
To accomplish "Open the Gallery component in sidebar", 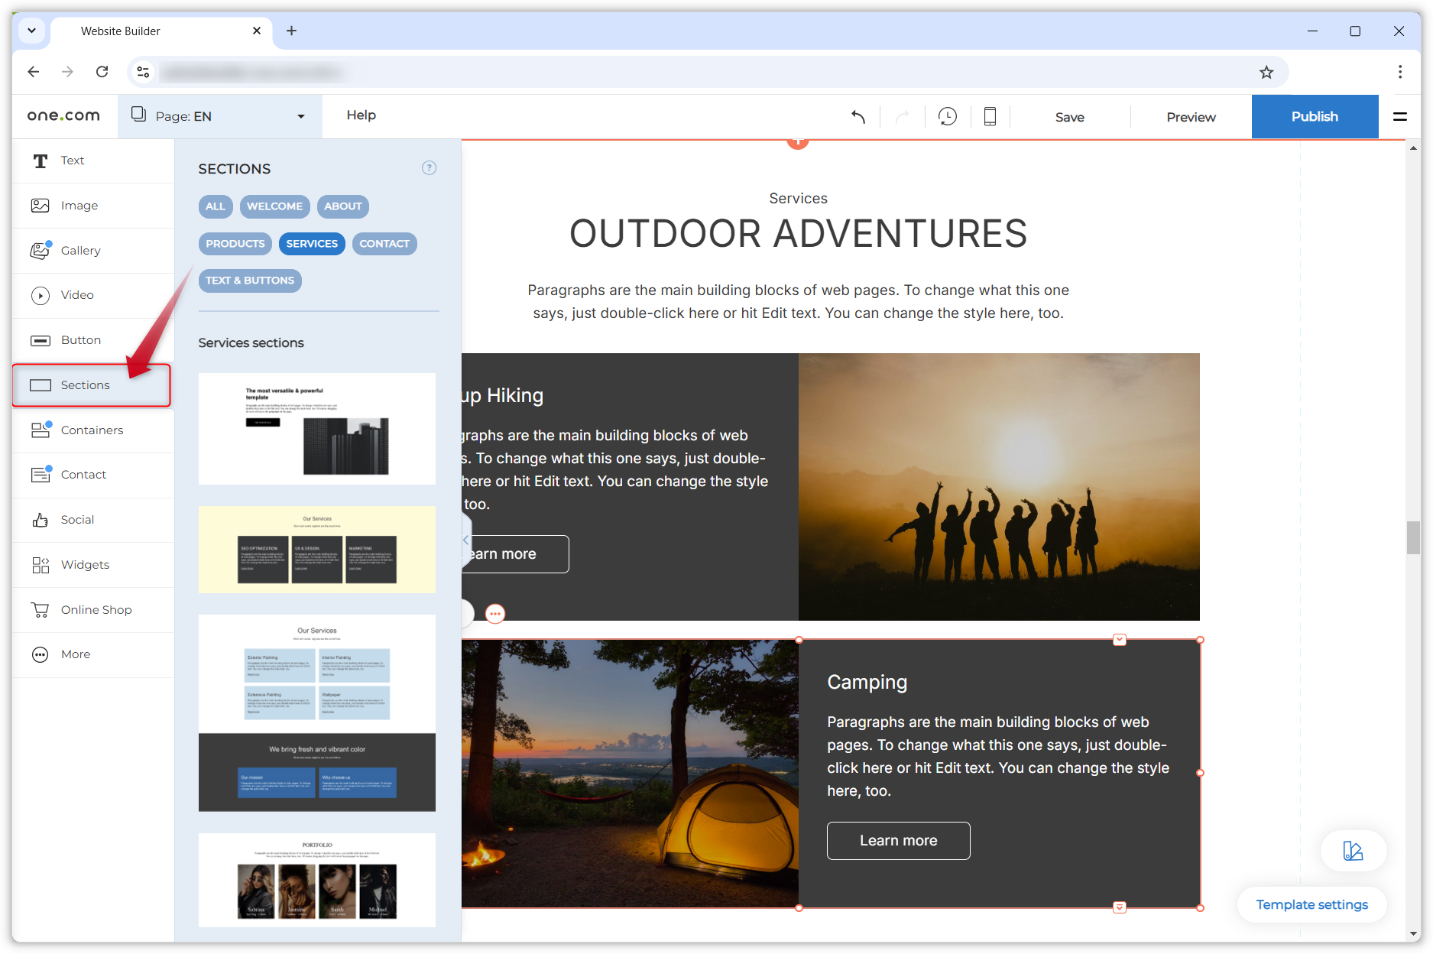I will click(80, 251).
